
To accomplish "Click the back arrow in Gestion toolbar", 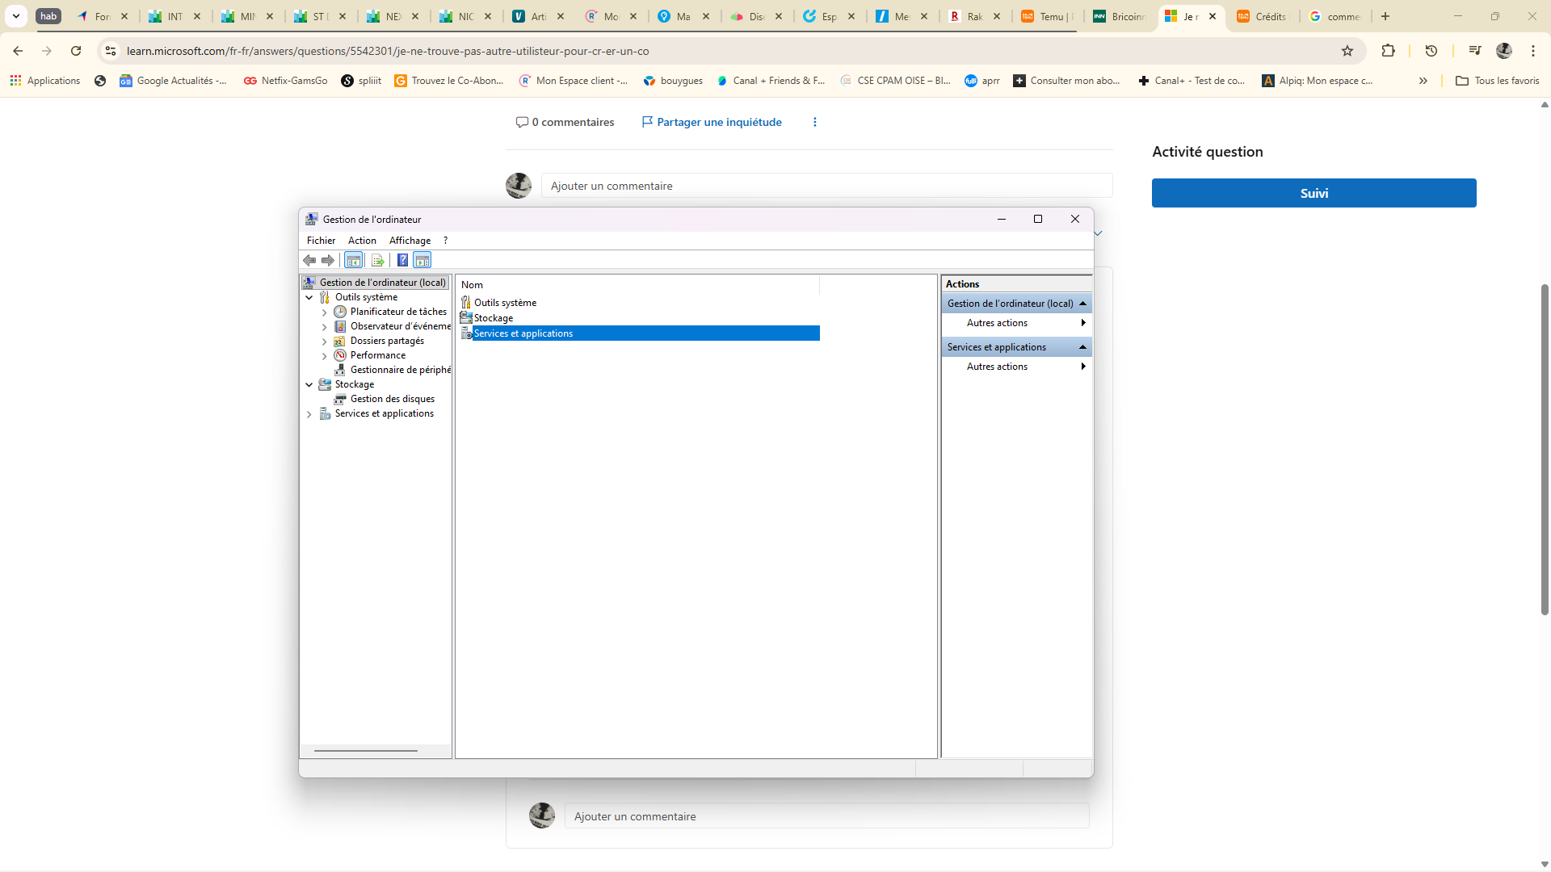I will tap(309, 260).
